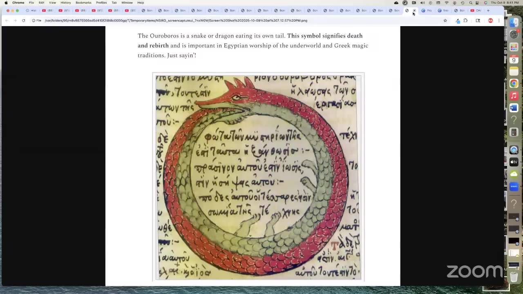The height and width of the screenshot is (294, 523).
Task: Open the Window menu
Action: tap(127, 2)
